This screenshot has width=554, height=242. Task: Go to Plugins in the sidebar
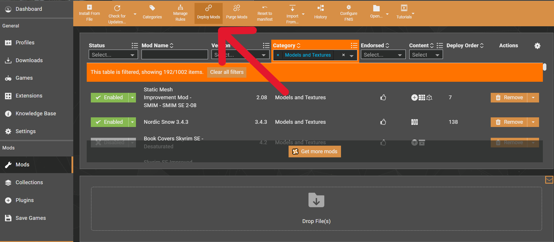pyautogui.click(x=25, y=200)
